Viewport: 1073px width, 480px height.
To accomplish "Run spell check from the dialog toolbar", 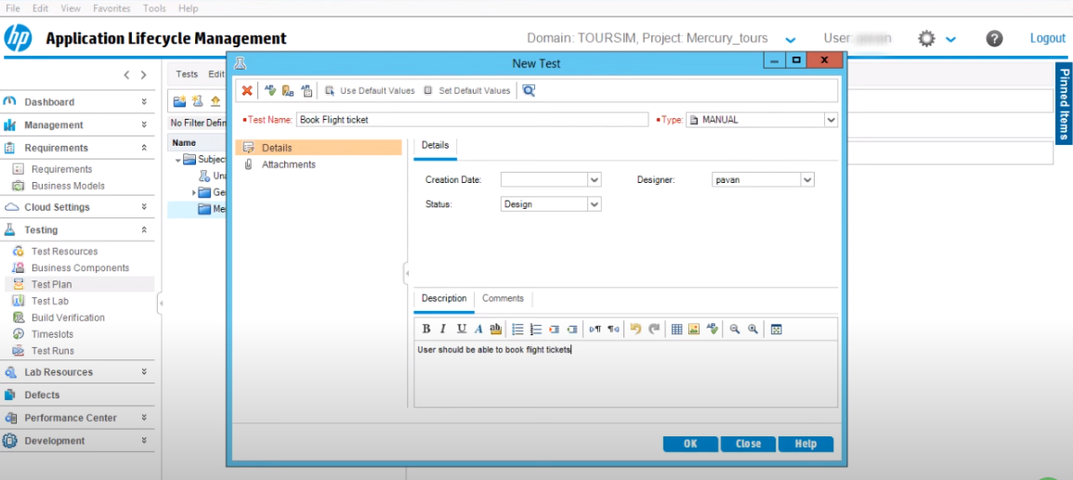I will (270, 90).
